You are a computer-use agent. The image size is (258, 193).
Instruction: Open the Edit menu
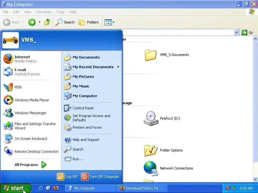click(x=16, y=12)
